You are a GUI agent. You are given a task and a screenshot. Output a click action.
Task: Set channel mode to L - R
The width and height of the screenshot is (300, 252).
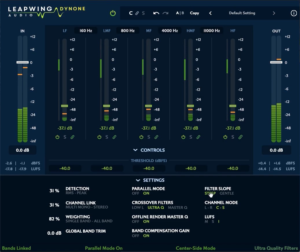point(208,208)
